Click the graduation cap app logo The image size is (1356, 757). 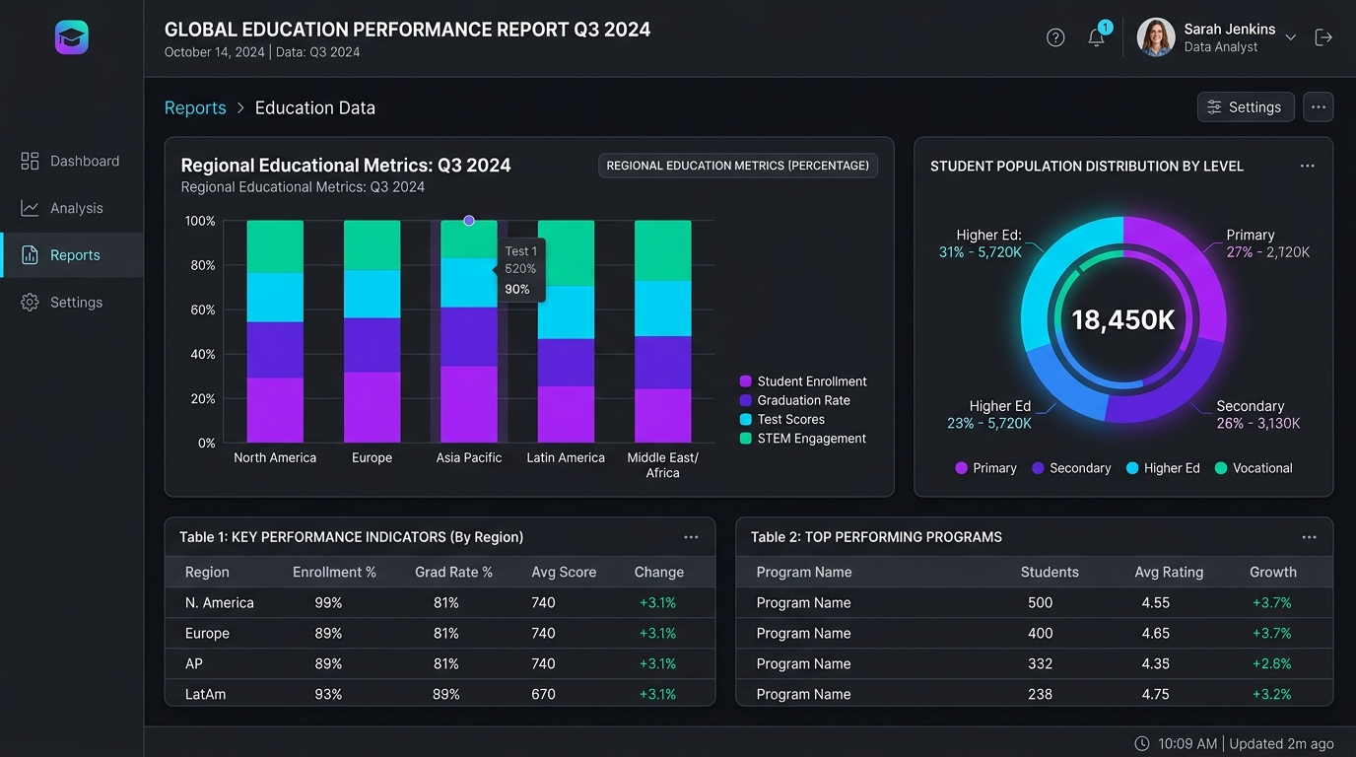tap(72, 37)
